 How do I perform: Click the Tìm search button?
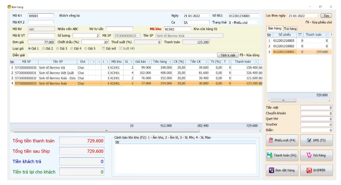pos(326,15)
